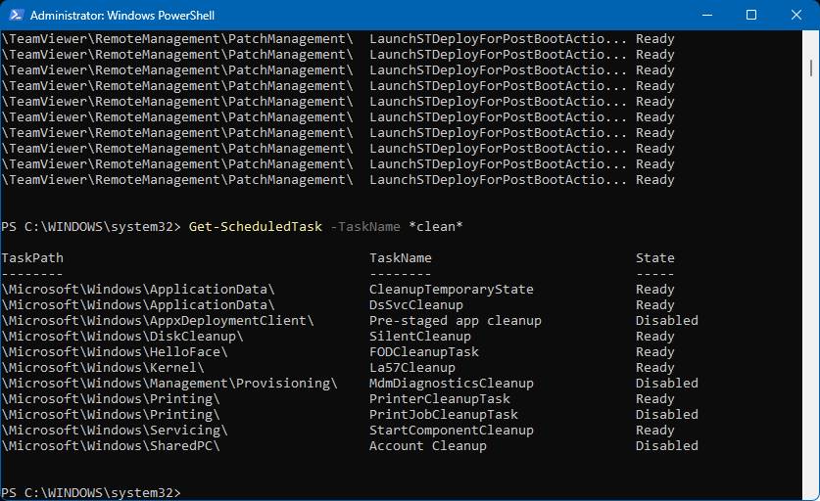
Task: Click the State column header
Action: coord(655,257)
